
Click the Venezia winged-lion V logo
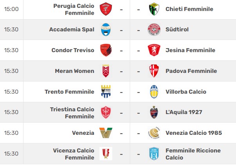click(106, 133)
